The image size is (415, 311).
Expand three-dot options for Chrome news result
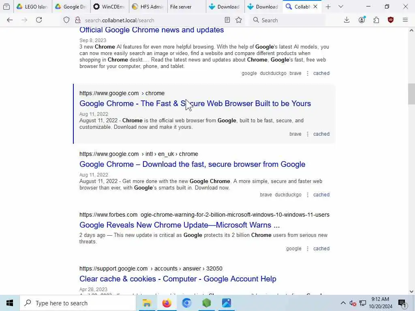pyautogui.click(x=308, y=73)
